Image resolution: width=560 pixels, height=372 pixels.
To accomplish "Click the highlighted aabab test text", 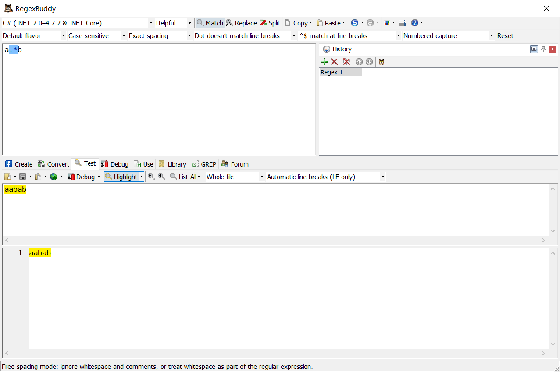I will tap(15, 189).
